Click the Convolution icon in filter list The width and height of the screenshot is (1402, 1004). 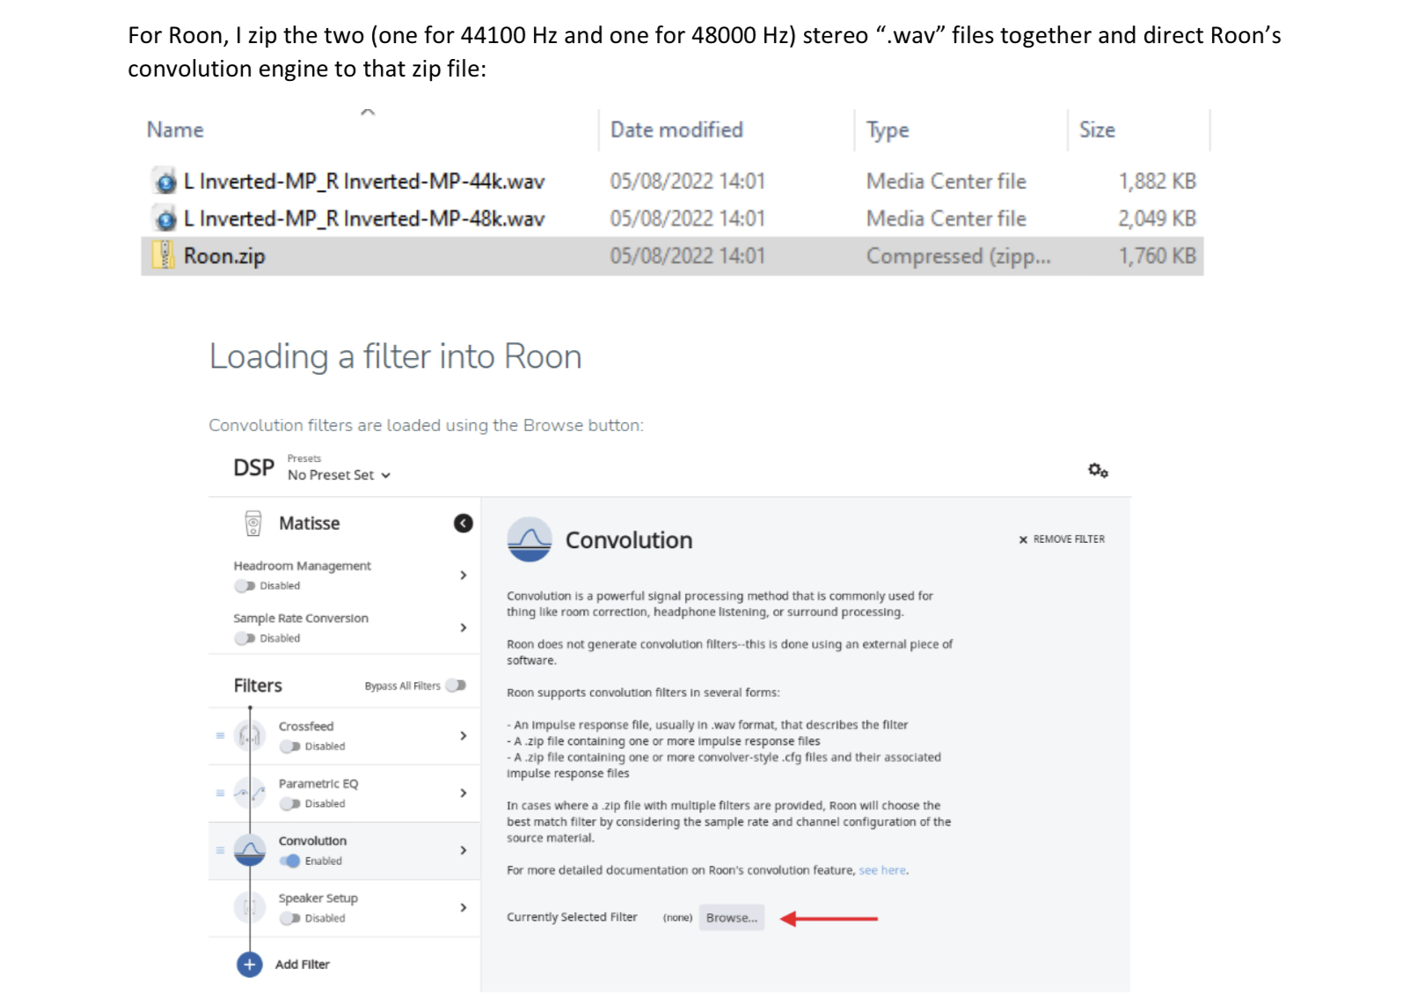(x=250, y=850)
